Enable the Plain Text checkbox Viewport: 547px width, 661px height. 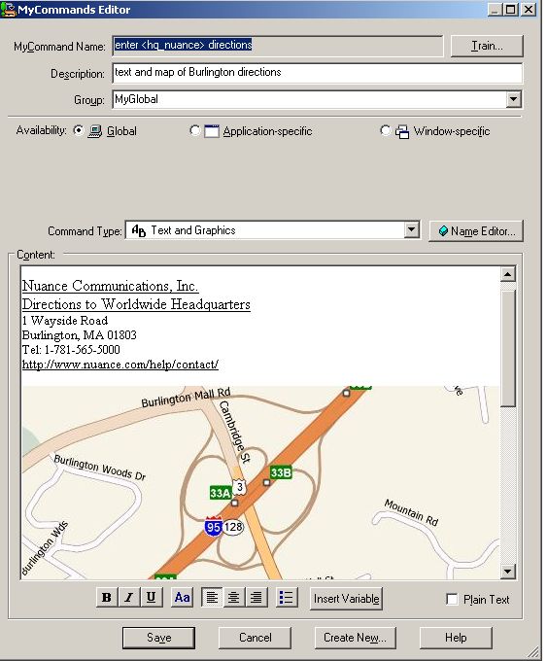point(452,599)
